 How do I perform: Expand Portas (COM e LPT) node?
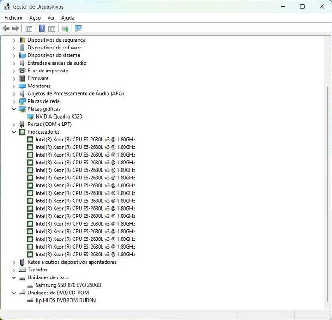click(x=14, y=125)
